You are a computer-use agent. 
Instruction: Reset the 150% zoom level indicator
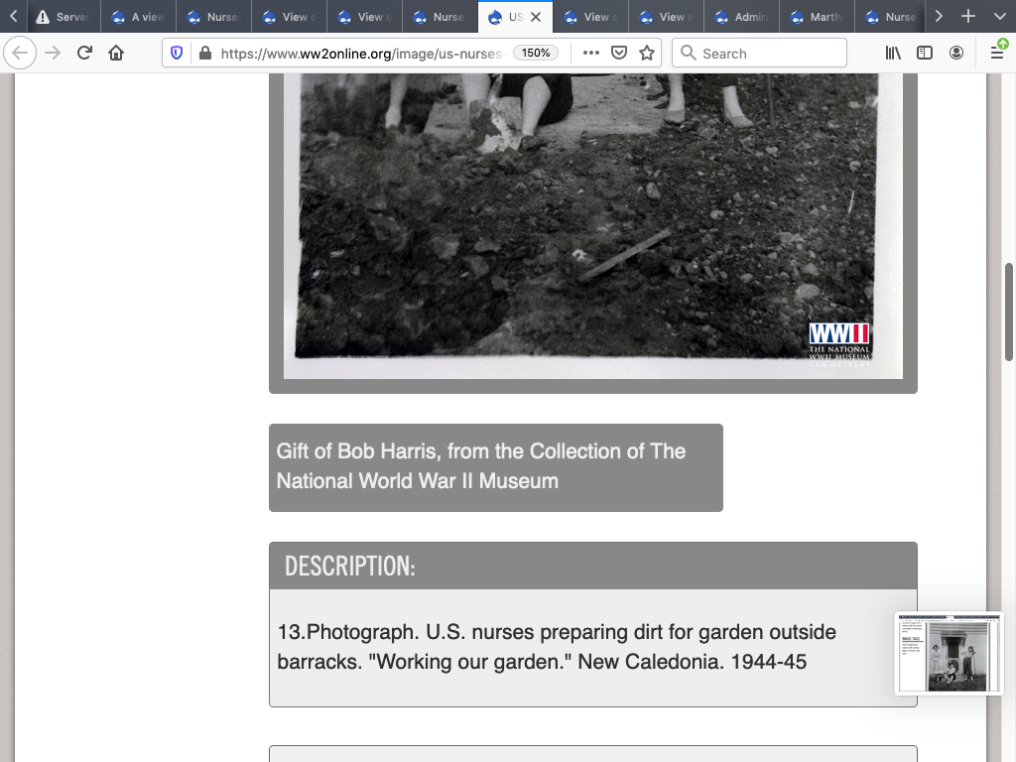[536, 54]
